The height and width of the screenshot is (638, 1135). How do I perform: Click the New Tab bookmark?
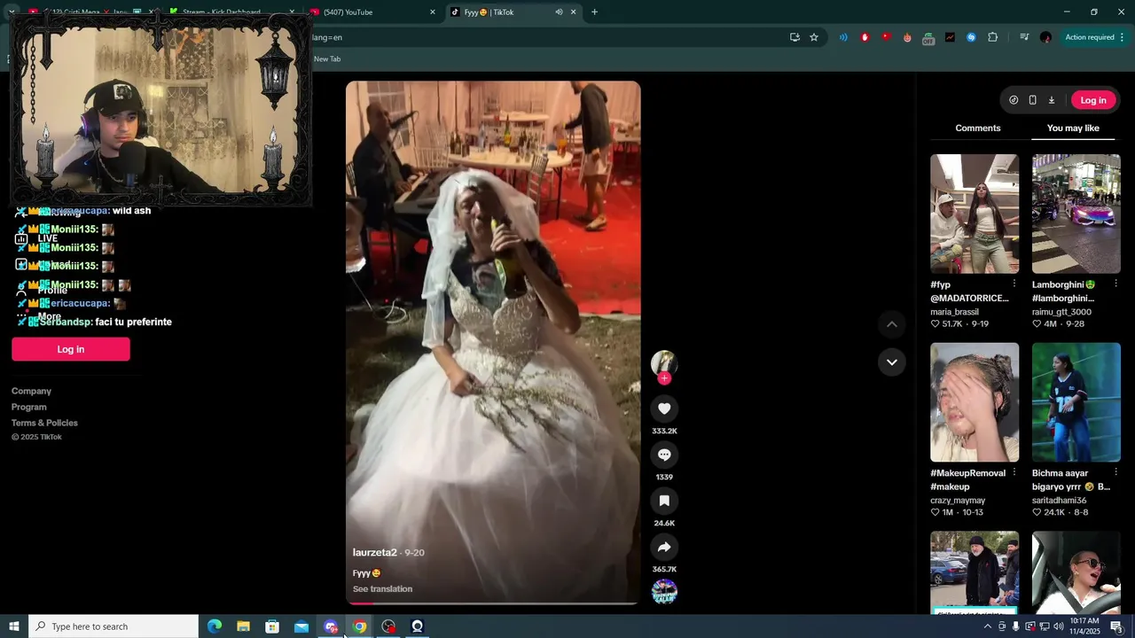[x=327, y=59]
